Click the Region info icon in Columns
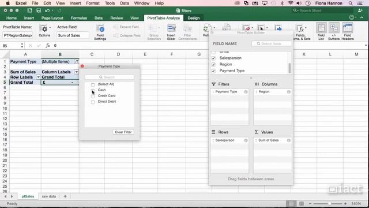The image size is (369, 208). coord(289,92)
